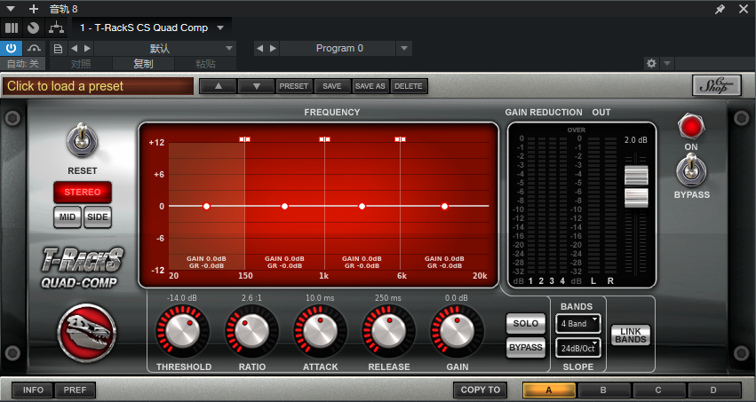The height and width of the screenshot is (402, 756).
Task: Open the gear settings icon
Action: (x=651, y=64)
